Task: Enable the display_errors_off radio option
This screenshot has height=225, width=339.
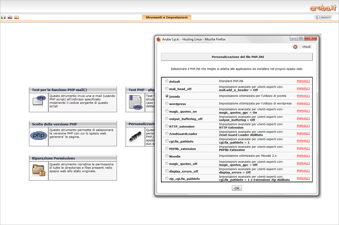Action: [x=167, y=171]
